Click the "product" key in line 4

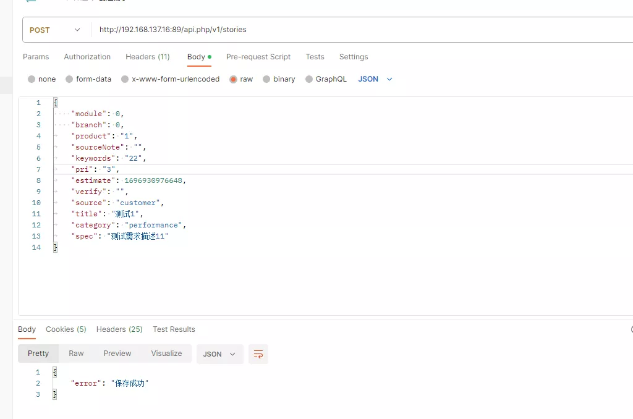pos(91,136)
